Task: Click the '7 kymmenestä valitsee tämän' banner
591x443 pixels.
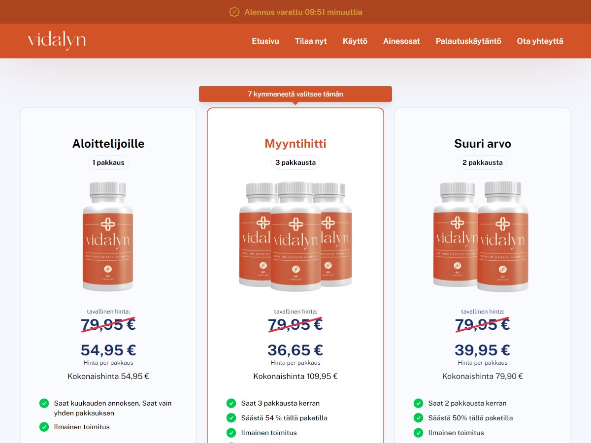Action: coord(295,94)
